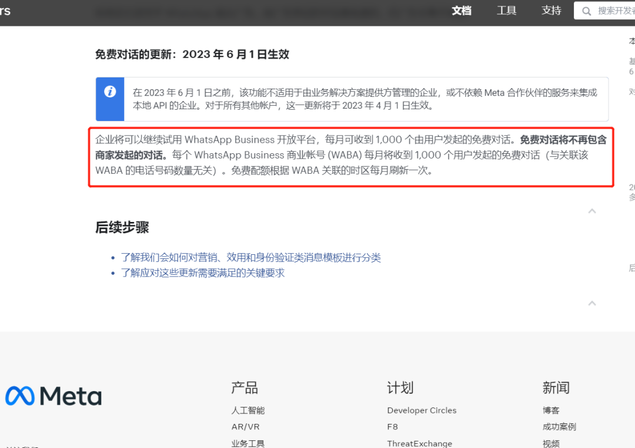The image size is (635, 448).
Task: Open the 支持 menu in header
Action: [551, 11]
